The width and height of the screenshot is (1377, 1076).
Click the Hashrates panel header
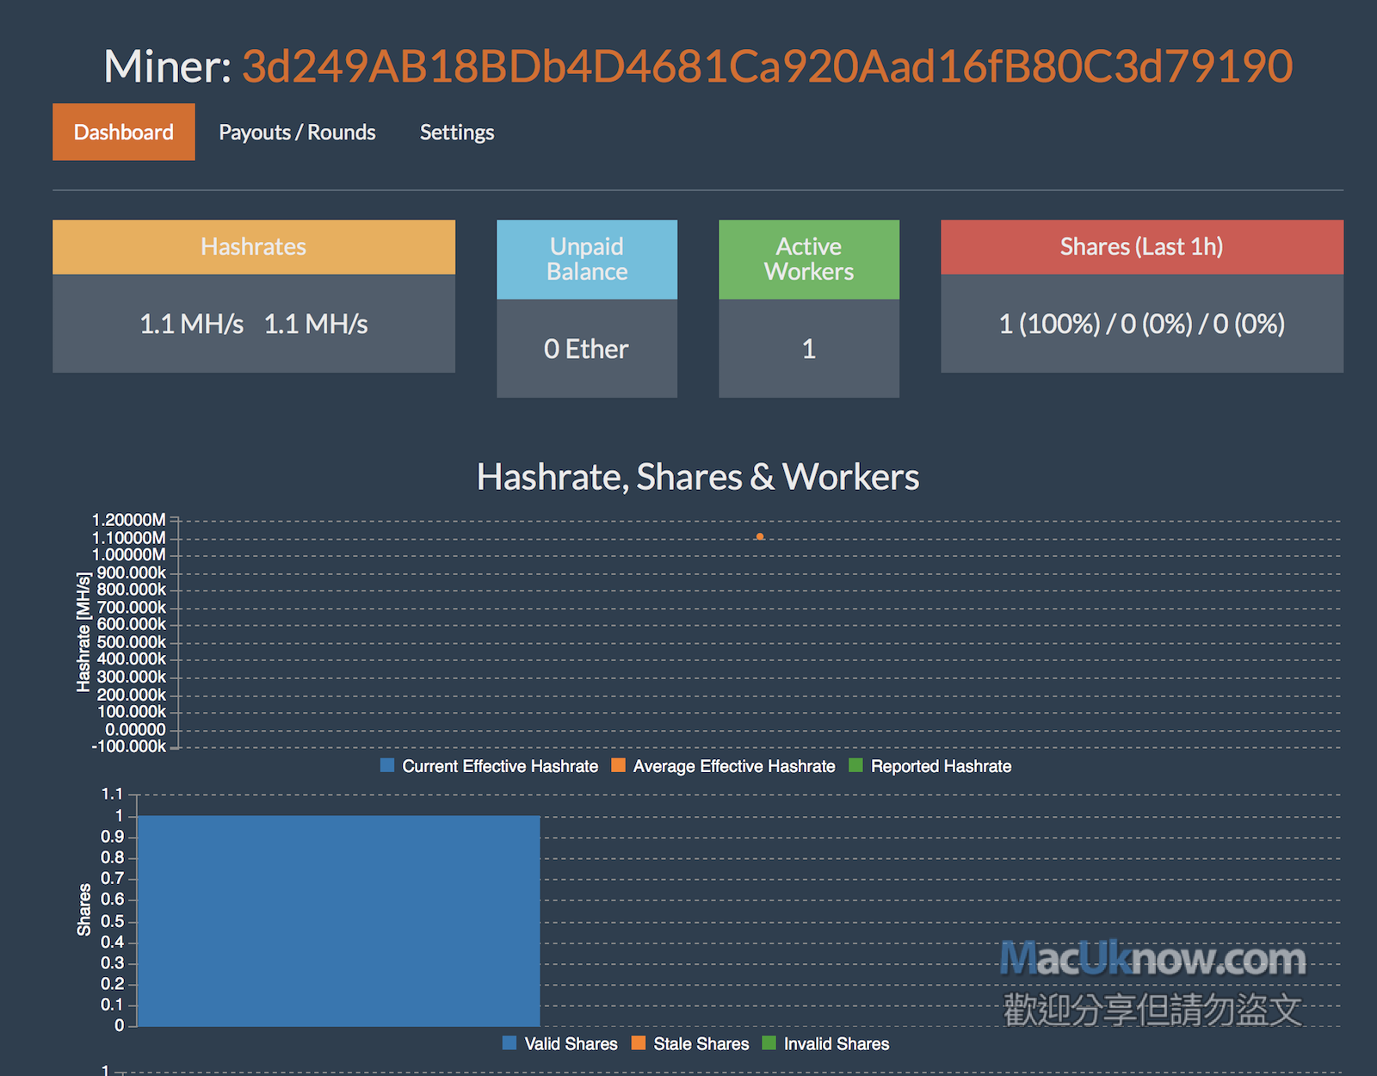click(x=254, y=247)
